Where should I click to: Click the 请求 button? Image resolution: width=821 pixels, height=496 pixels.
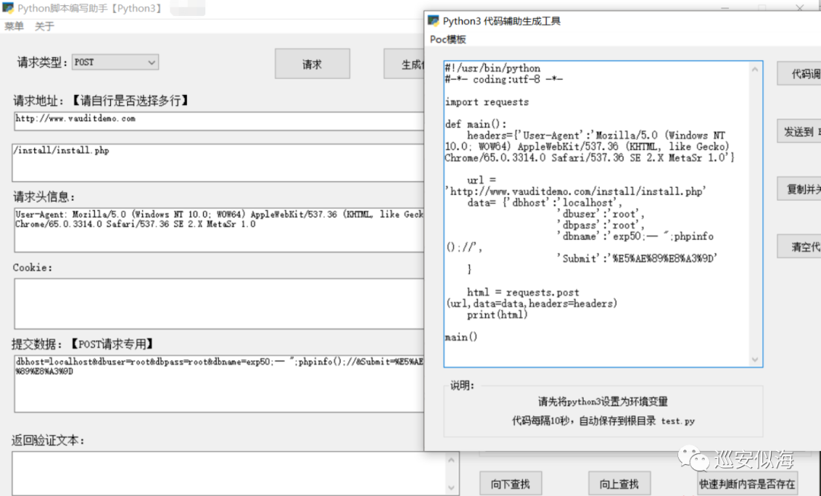point(312,64)
